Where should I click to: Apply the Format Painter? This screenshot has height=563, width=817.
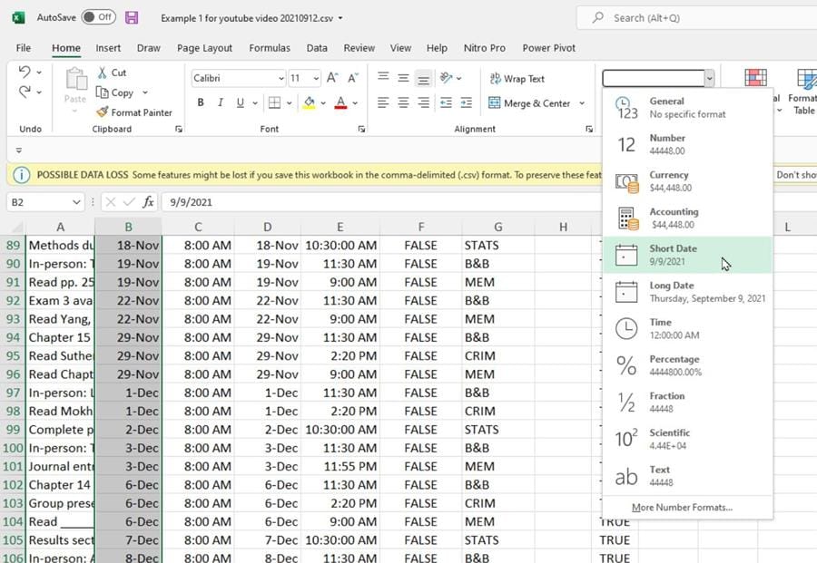[x=134, y=112]
